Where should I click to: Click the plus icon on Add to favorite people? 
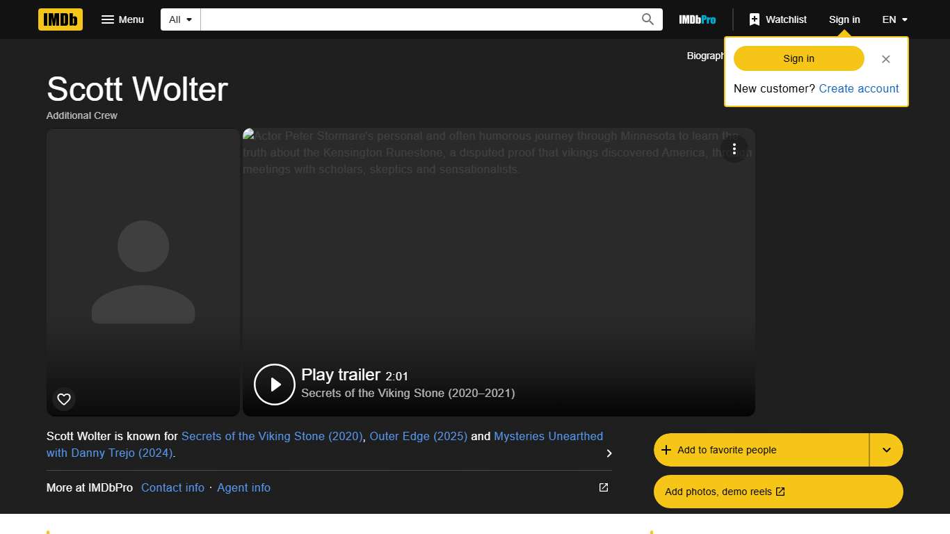pyautogui.click(x=666, y=450)
